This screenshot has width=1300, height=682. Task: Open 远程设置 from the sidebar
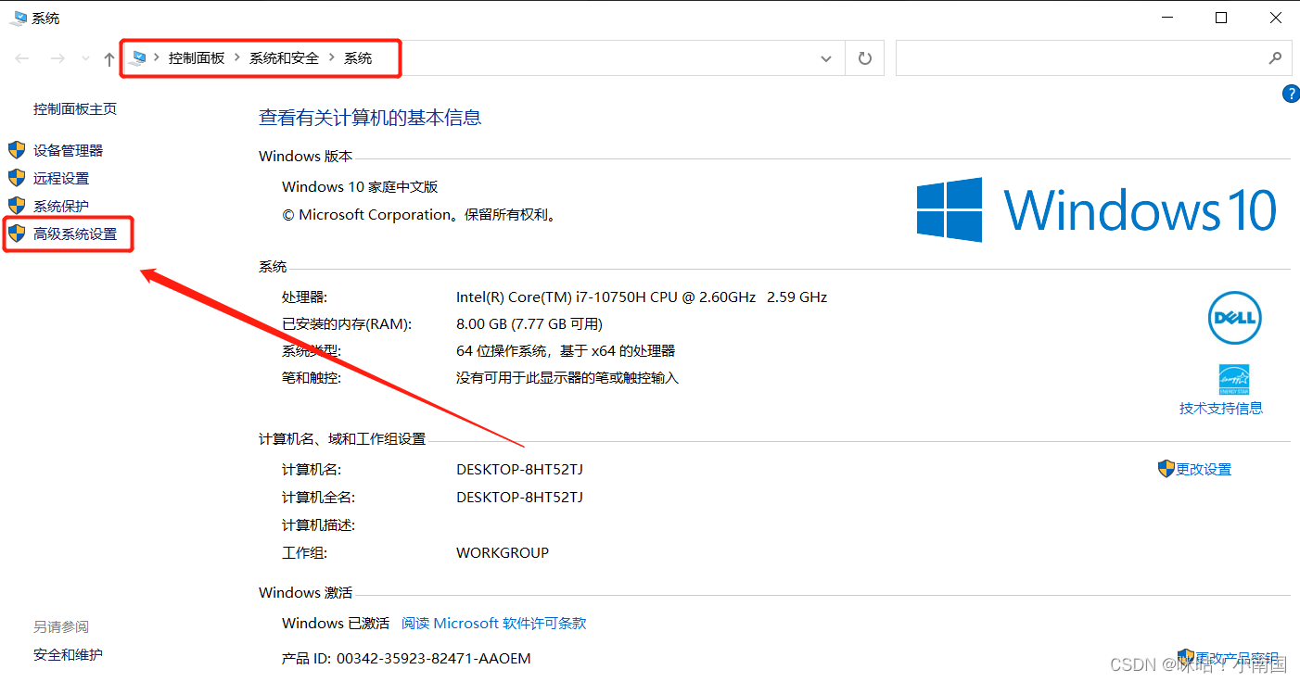pos(61,178)
